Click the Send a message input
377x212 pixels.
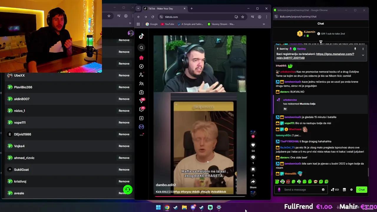pos(300,190)
